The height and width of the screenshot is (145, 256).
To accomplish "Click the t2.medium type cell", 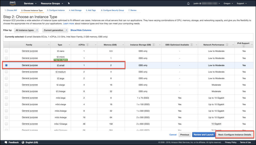I will [60, 72].
